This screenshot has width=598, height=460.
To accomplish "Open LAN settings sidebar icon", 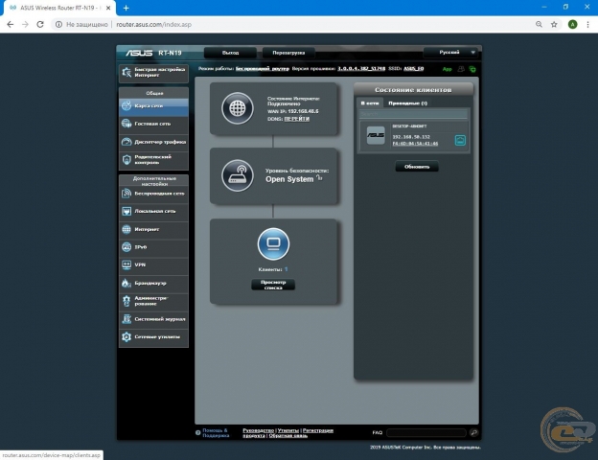I will [126, 211].
